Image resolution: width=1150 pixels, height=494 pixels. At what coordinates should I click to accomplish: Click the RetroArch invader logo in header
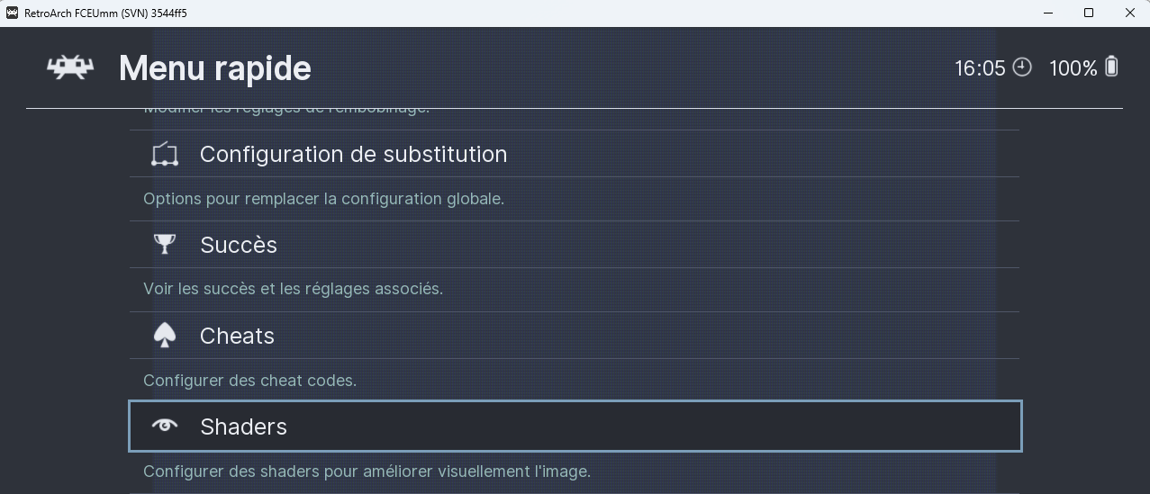(70, 67)
